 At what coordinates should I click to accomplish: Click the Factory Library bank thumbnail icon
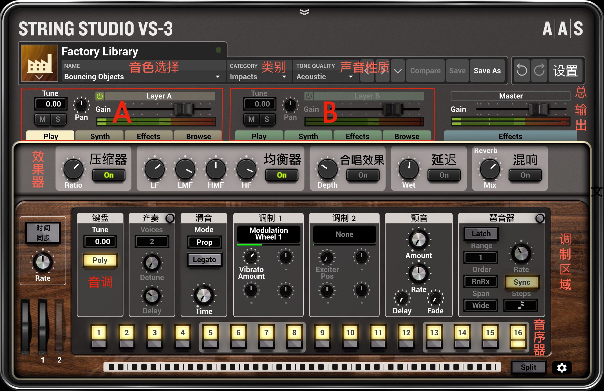point(39,63)
